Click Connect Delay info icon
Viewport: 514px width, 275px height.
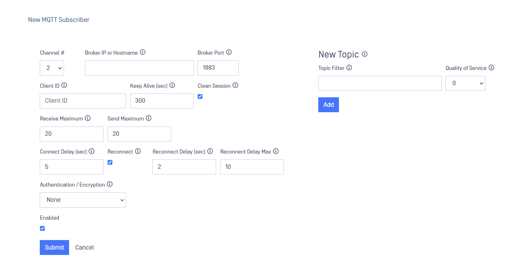pos(92,151)
